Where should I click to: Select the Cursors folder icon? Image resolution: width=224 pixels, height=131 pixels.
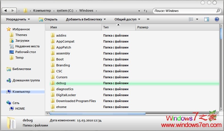[53, 77]
